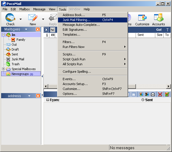The height and width of the screenshot is (152, 172).
Task: Choose Filters menu entry
Action: (x=93, y=42)
